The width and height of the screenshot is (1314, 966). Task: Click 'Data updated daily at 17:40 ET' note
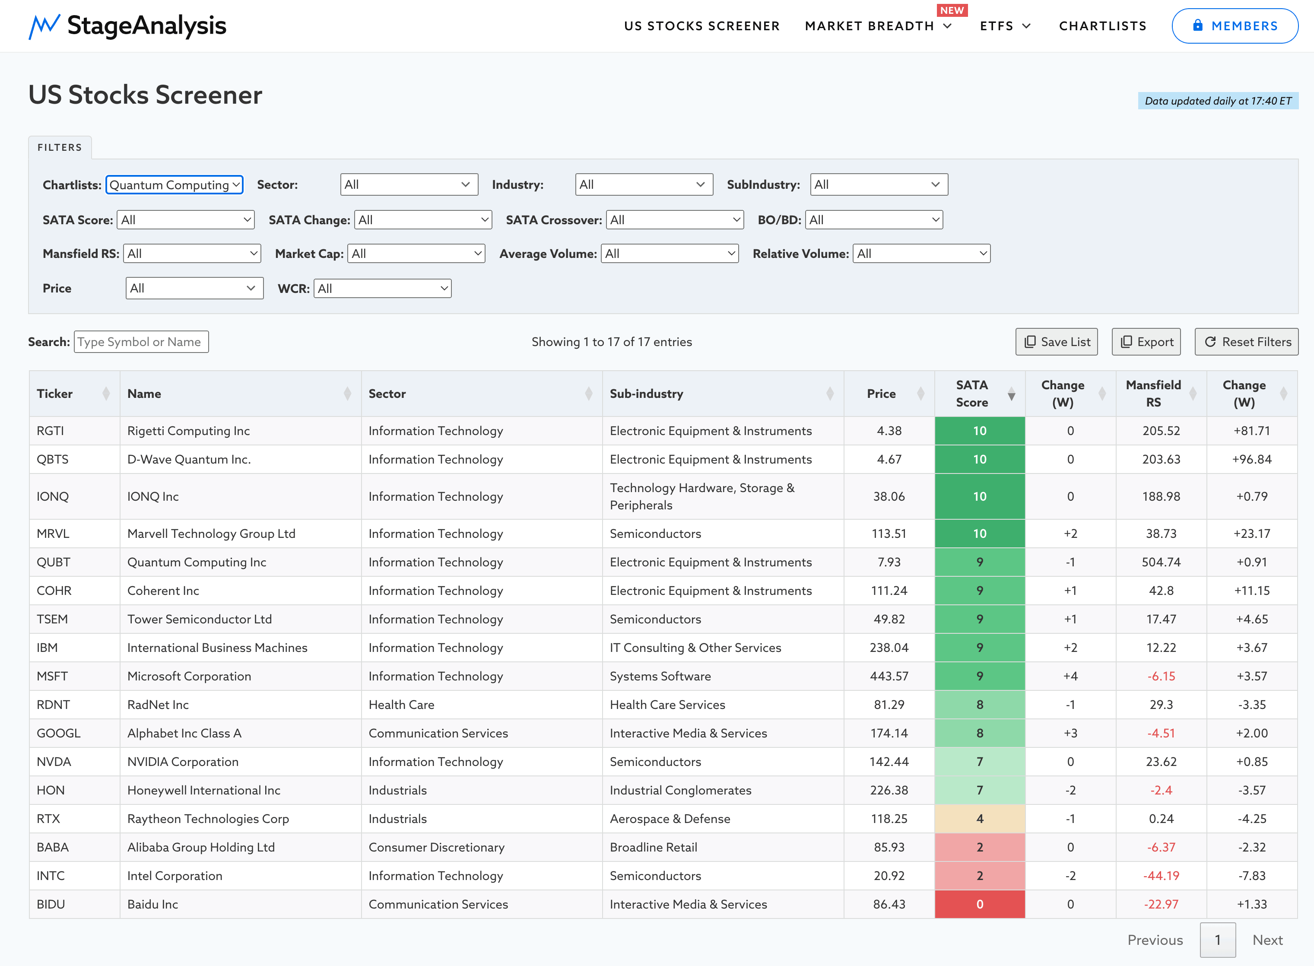(1218, 101)
